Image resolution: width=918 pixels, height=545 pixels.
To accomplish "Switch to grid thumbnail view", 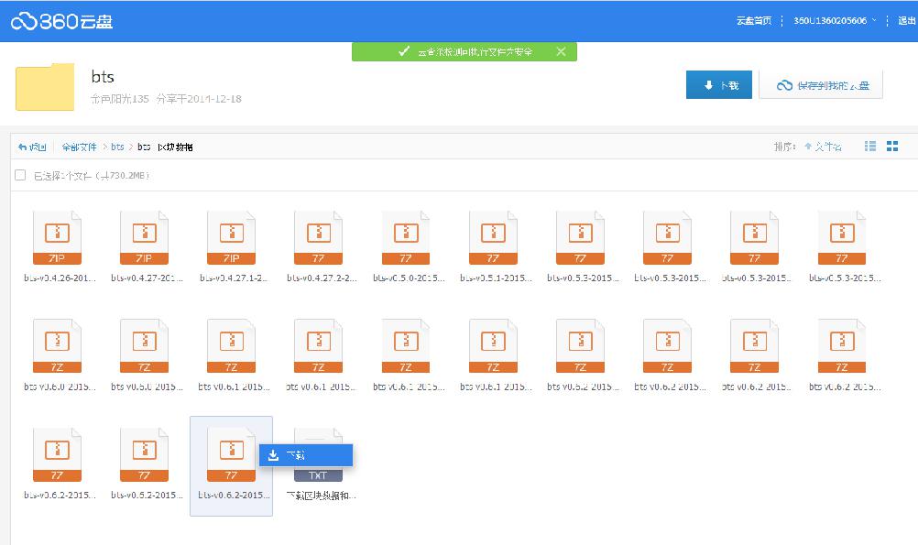I will point(892,147).
